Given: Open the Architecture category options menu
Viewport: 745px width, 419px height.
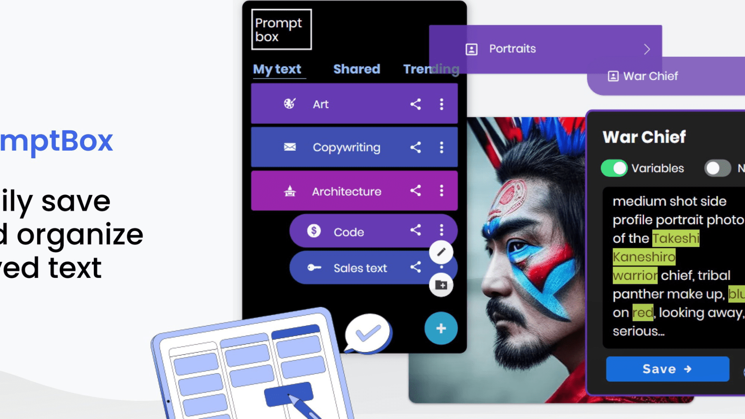Looking at the screenshot, I should click(441, 191).
